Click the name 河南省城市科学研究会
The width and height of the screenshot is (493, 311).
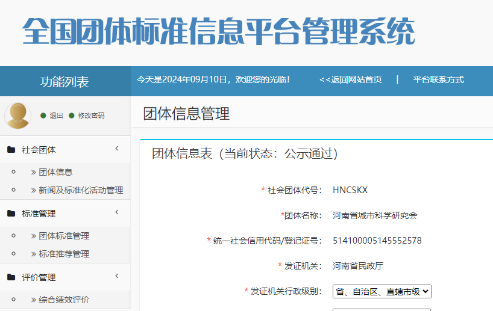tap(375, 215)
